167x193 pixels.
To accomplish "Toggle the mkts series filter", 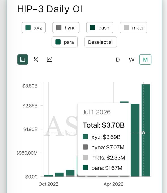I will tap(133, 28).
